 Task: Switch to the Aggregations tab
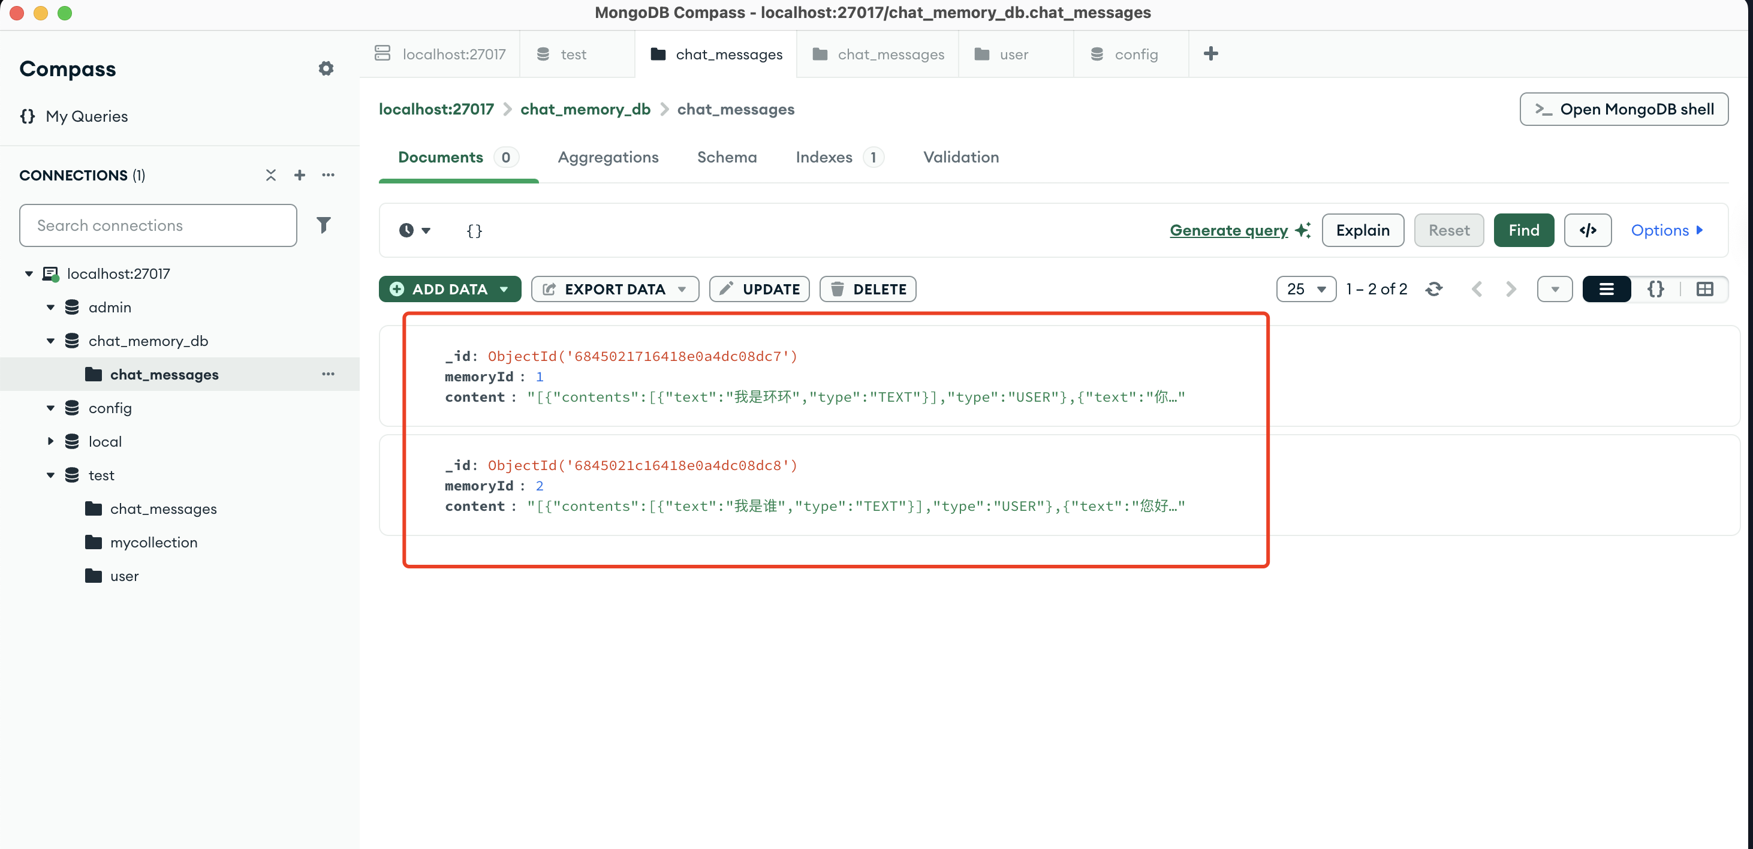click(x=608, y=157)
